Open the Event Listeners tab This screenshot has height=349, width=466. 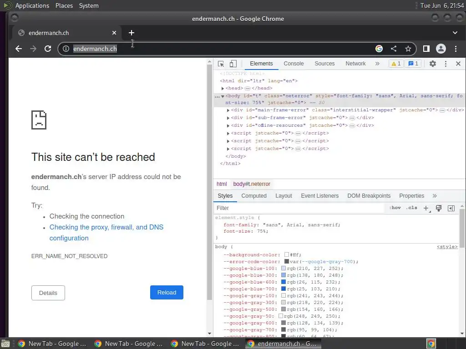[320, 196]
